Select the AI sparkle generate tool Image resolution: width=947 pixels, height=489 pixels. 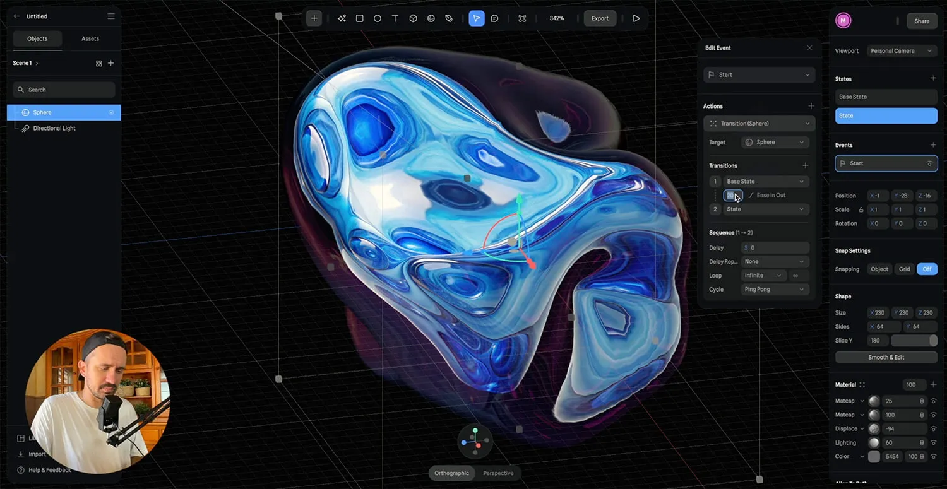point(342,18)
